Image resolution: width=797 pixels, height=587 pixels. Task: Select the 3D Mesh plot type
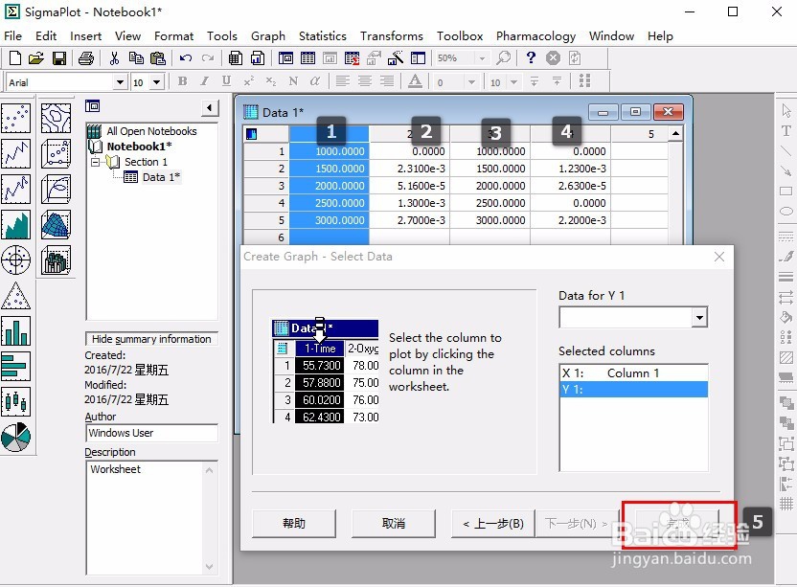tap(56, 225)
